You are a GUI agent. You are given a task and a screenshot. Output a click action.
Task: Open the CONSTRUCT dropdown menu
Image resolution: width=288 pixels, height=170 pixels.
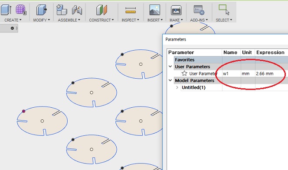point(101,20)
